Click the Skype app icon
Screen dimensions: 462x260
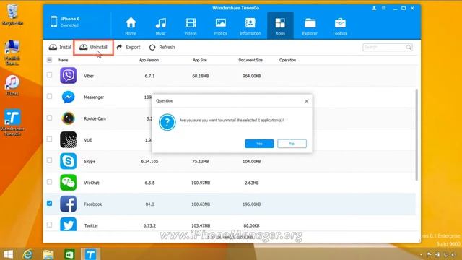(x=69, y=161)
